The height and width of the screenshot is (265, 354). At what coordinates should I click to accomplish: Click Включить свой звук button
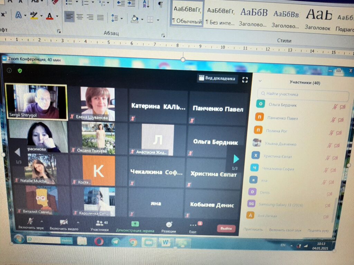[285, 230]
